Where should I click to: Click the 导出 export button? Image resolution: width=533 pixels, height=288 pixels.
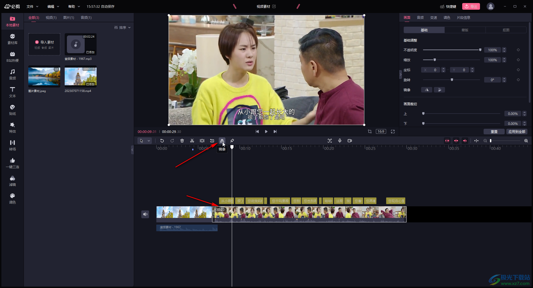tap(471, 6)
